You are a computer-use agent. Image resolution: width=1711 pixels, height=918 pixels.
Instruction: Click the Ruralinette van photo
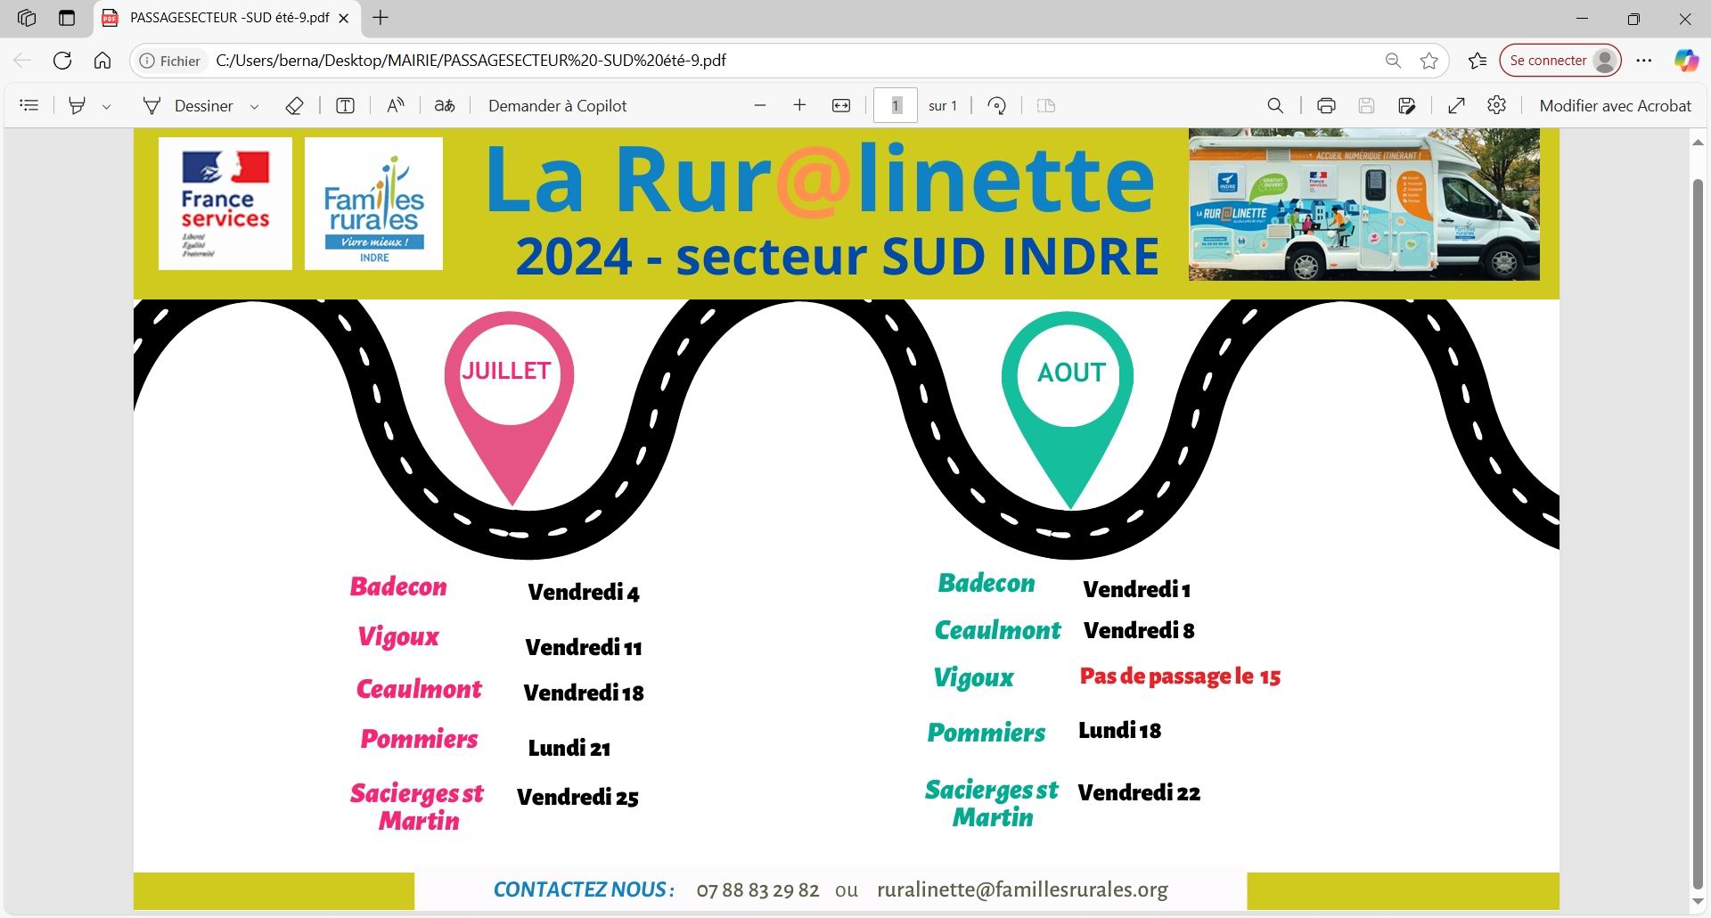coord(1363,204)
